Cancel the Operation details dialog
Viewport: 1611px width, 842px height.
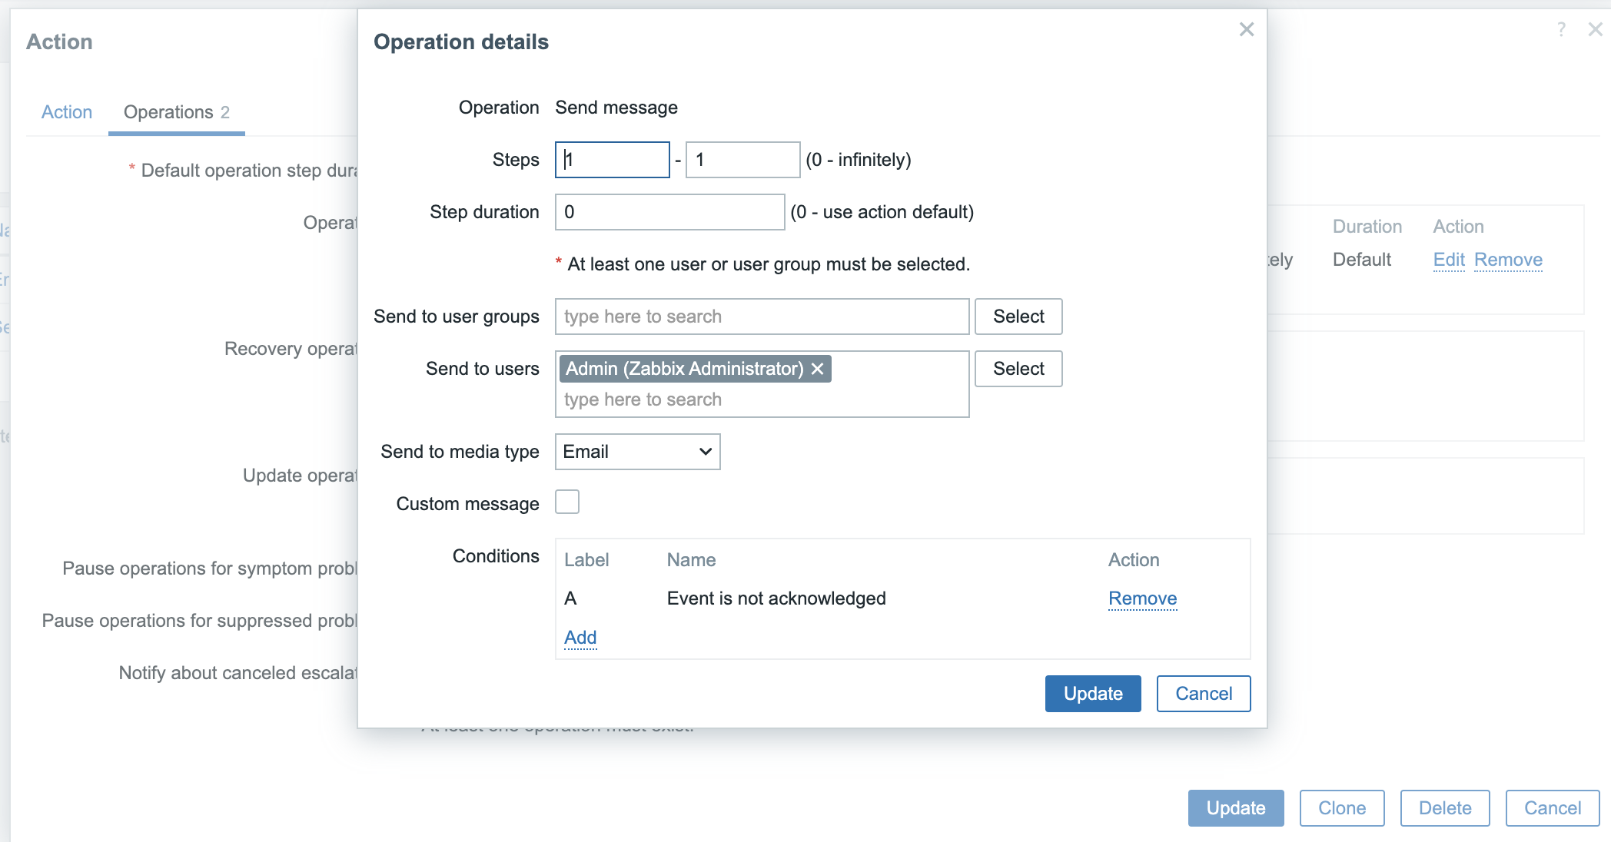pos(1203,694)
